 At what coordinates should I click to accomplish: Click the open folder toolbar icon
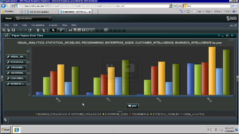click(x=8, y=30)
